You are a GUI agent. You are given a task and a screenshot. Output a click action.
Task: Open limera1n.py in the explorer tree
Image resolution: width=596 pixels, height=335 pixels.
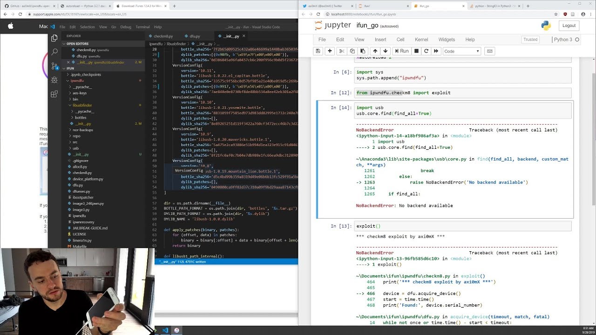point(82,241)
